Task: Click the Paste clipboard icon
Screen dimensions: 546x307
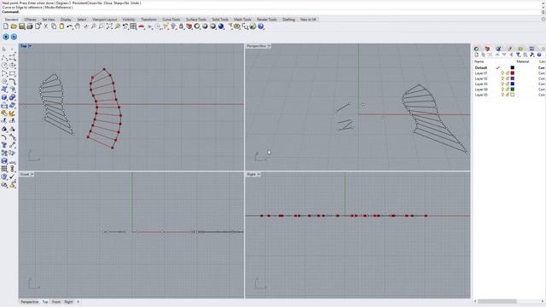Action: point(61,26)
